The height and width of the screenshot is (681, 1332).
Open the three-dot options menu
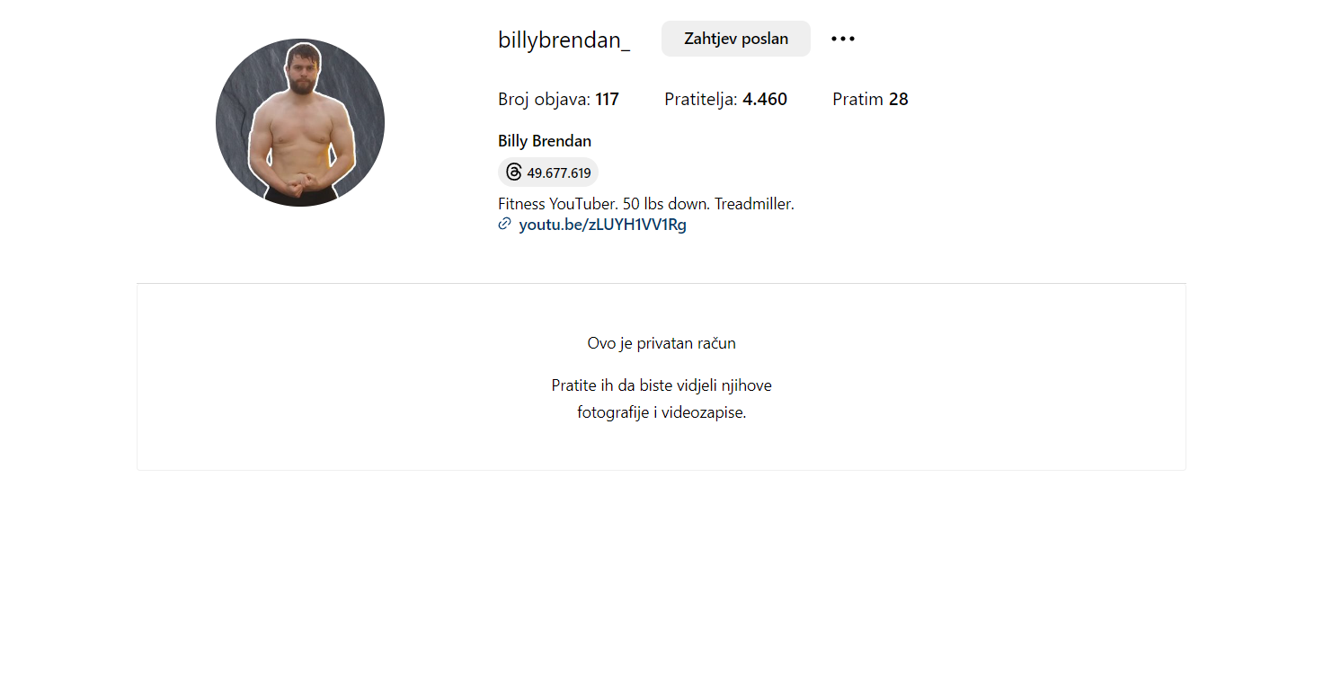coord(843,39)
